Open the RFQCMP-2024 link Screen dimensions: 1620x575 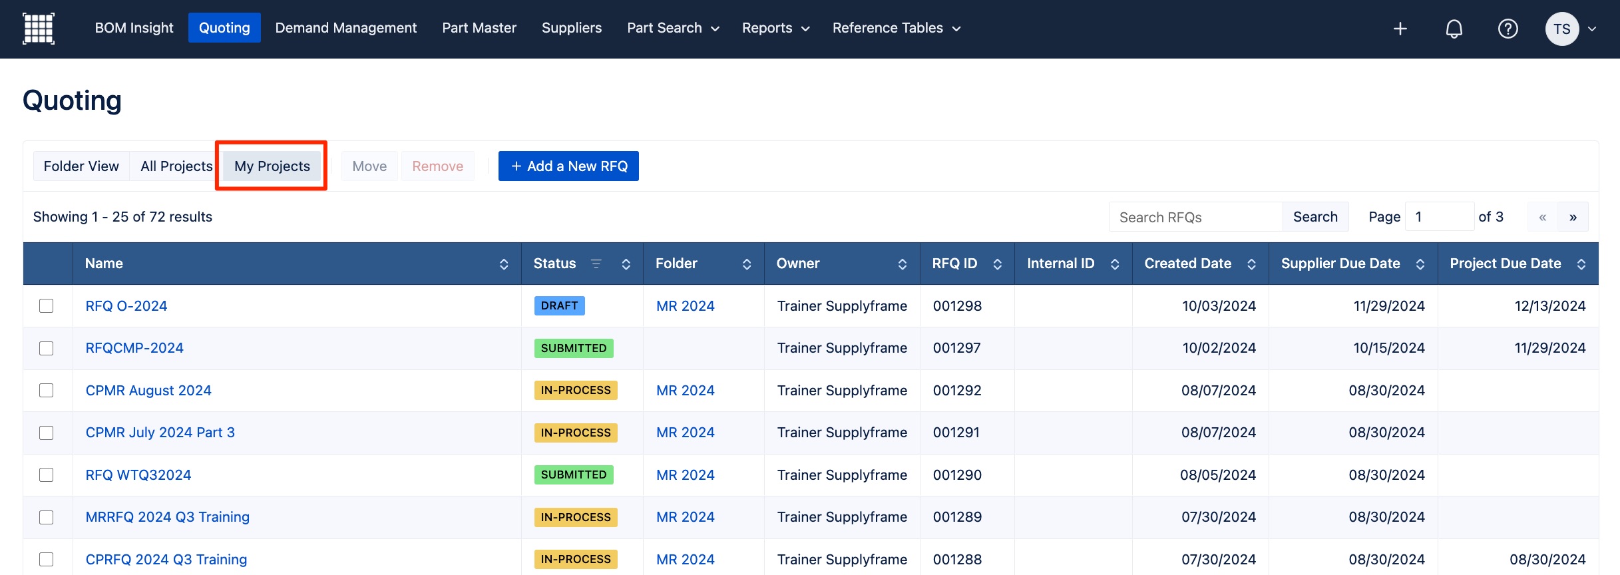click(x=134, y=348)
